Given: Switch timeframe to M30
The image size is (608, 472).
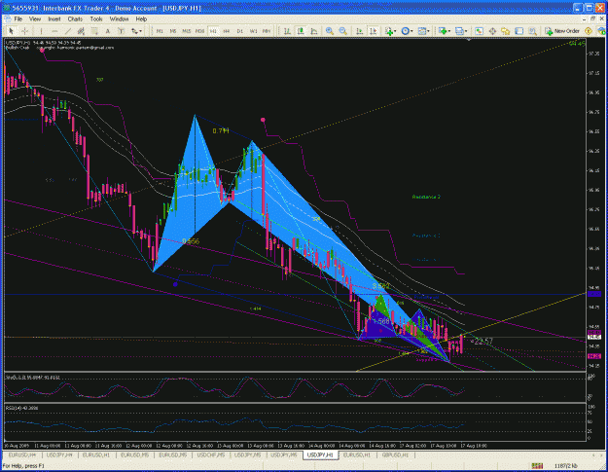Looking at the screenshot, I should point(199,31).
